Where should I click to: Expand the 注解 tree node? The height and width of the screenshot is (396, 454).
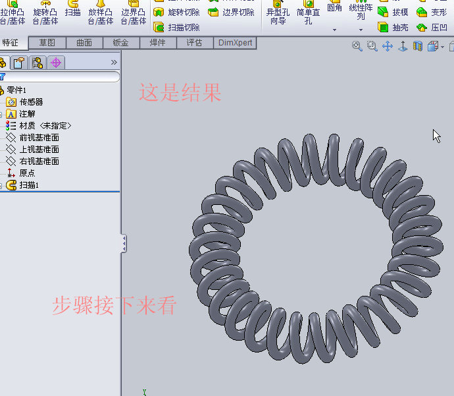pos(1,115)
